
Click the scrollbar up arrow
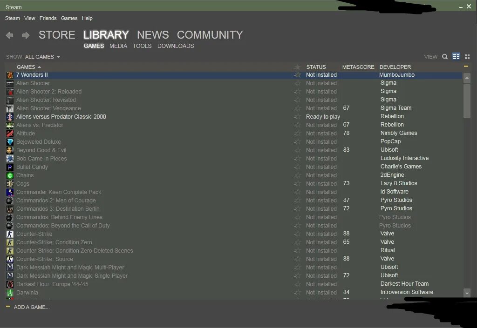click(467, 78)
